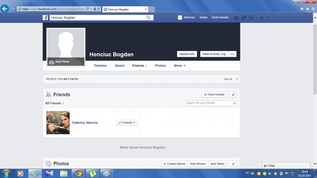Open uTorrent from taskbar
This screenshot has height=178, width=317.
click(x=93, y=174)
